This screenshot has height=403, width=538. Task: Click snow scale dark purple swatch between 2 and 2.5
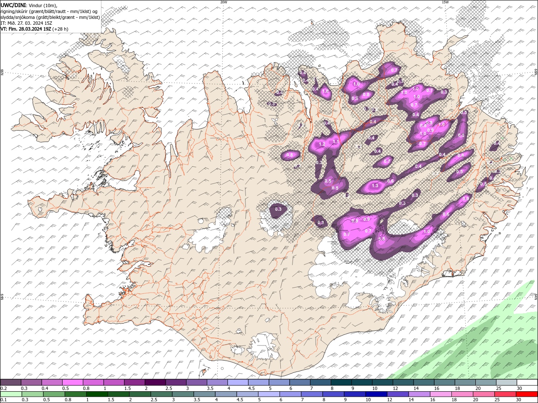coord(155,382)
